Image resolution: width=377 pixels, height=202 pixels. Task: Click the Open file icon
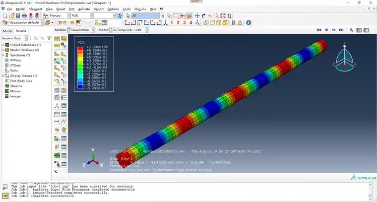coord(11,16)
